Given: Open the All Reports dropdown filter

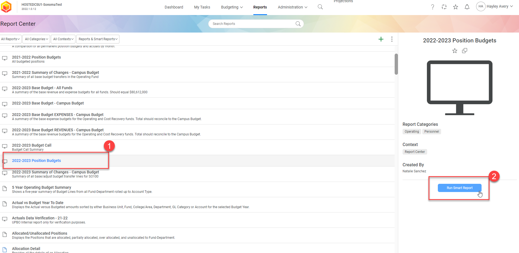Looking at the screenshot, I should tap(10, 39).
